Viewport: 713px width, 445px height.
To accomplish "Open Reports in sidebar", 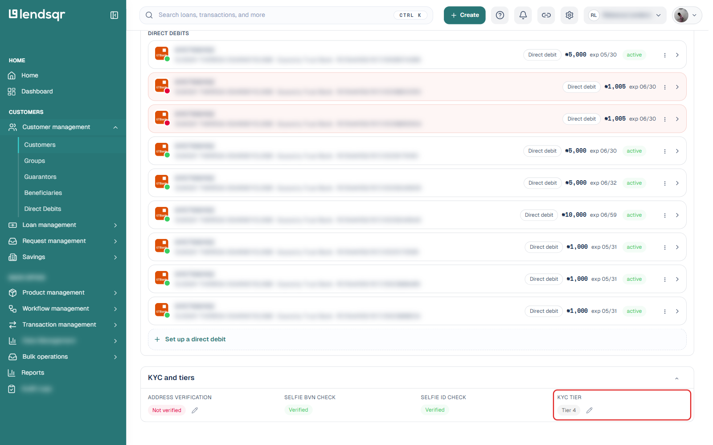I will tap(33, 373).
